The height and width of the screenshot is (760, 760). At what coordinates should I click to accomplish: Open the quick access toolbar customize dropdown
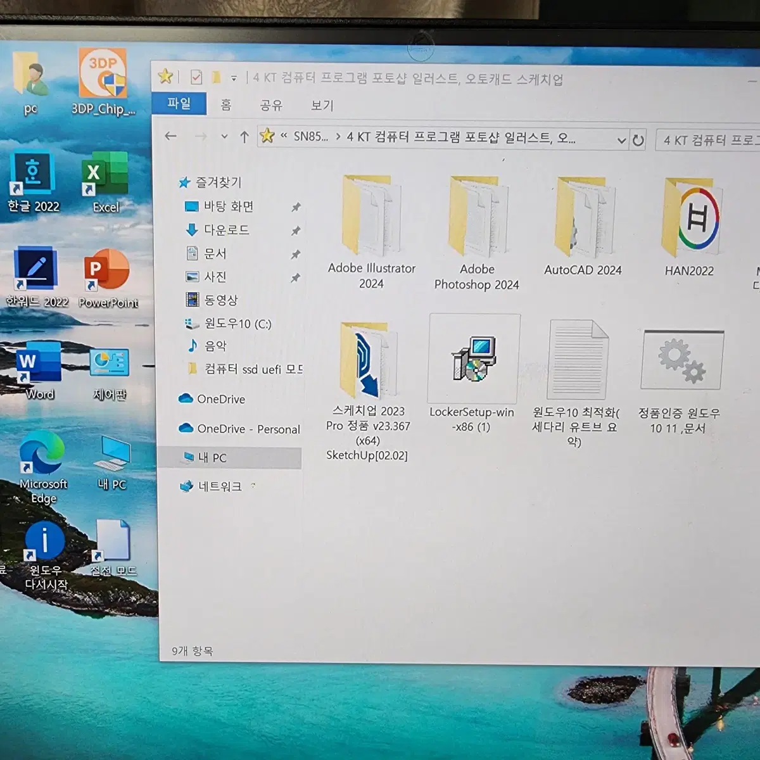pyautogui.click(x=234, y=79)
